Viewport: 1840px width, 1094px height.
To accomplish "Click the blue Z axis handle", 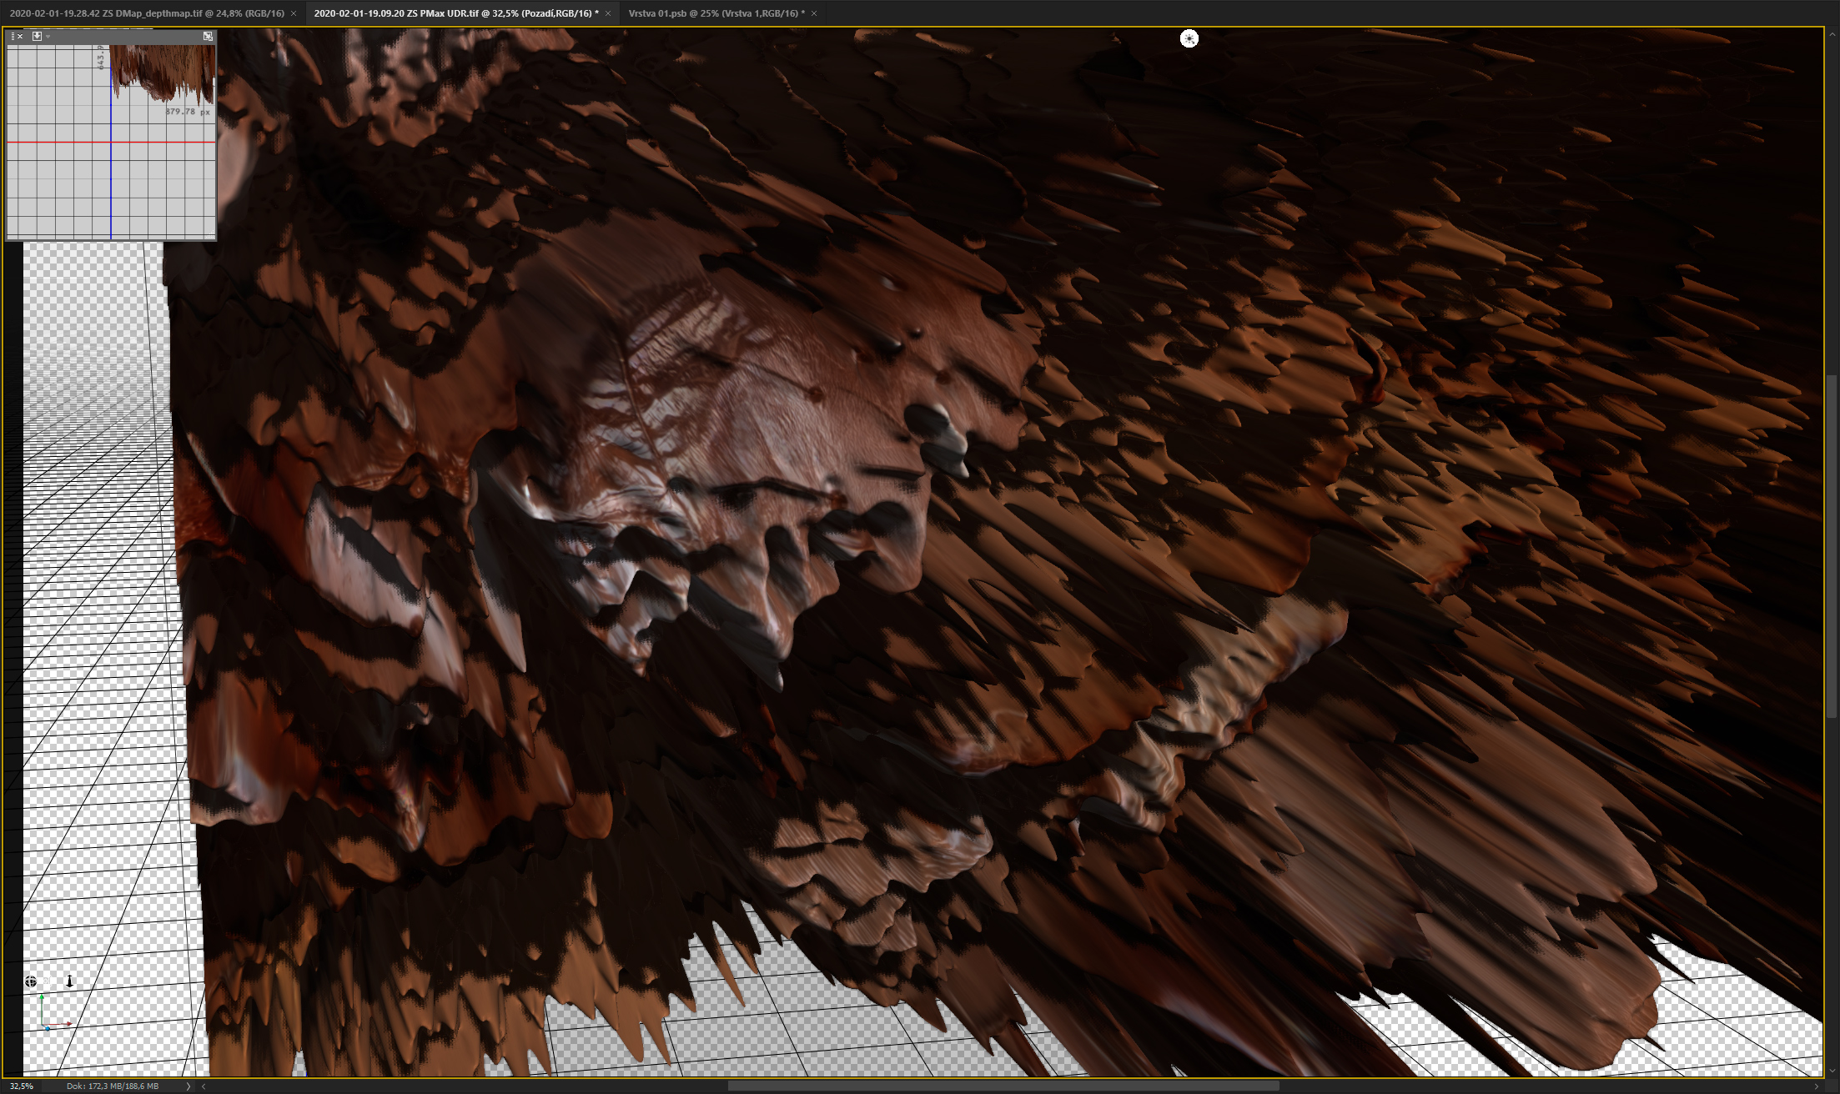I will [x=48, y=1028].
